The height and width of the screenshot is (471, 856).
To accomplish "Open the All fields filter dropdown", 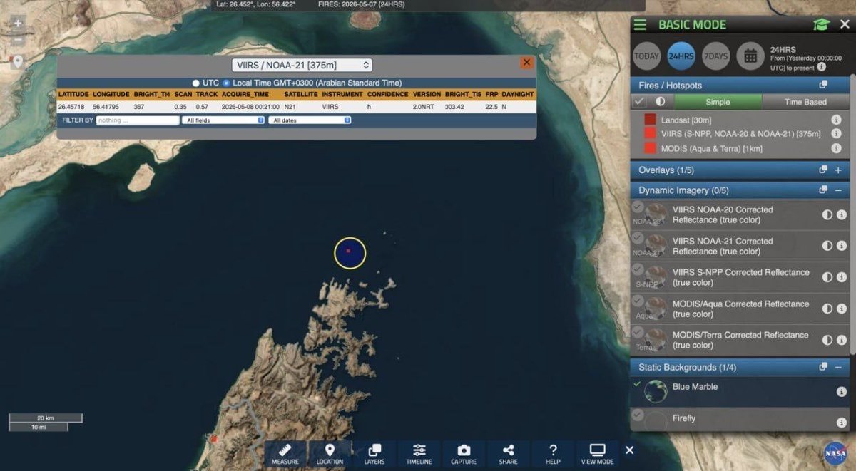I will pos(223,120).
